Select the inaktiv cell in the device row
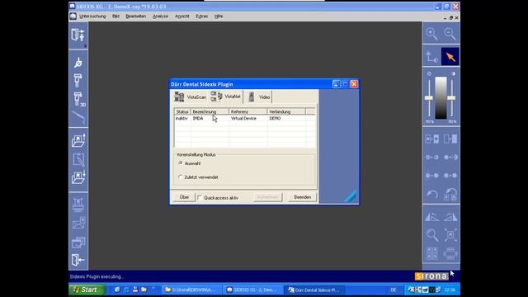The width and height of the screenshot is (528, 297). [181, 119]
